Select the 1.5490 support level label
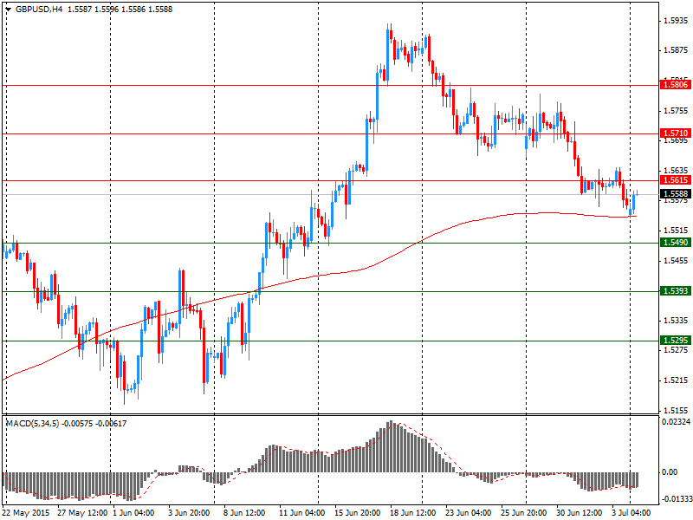The image size is (693, 520). click(x=676, y=243)
